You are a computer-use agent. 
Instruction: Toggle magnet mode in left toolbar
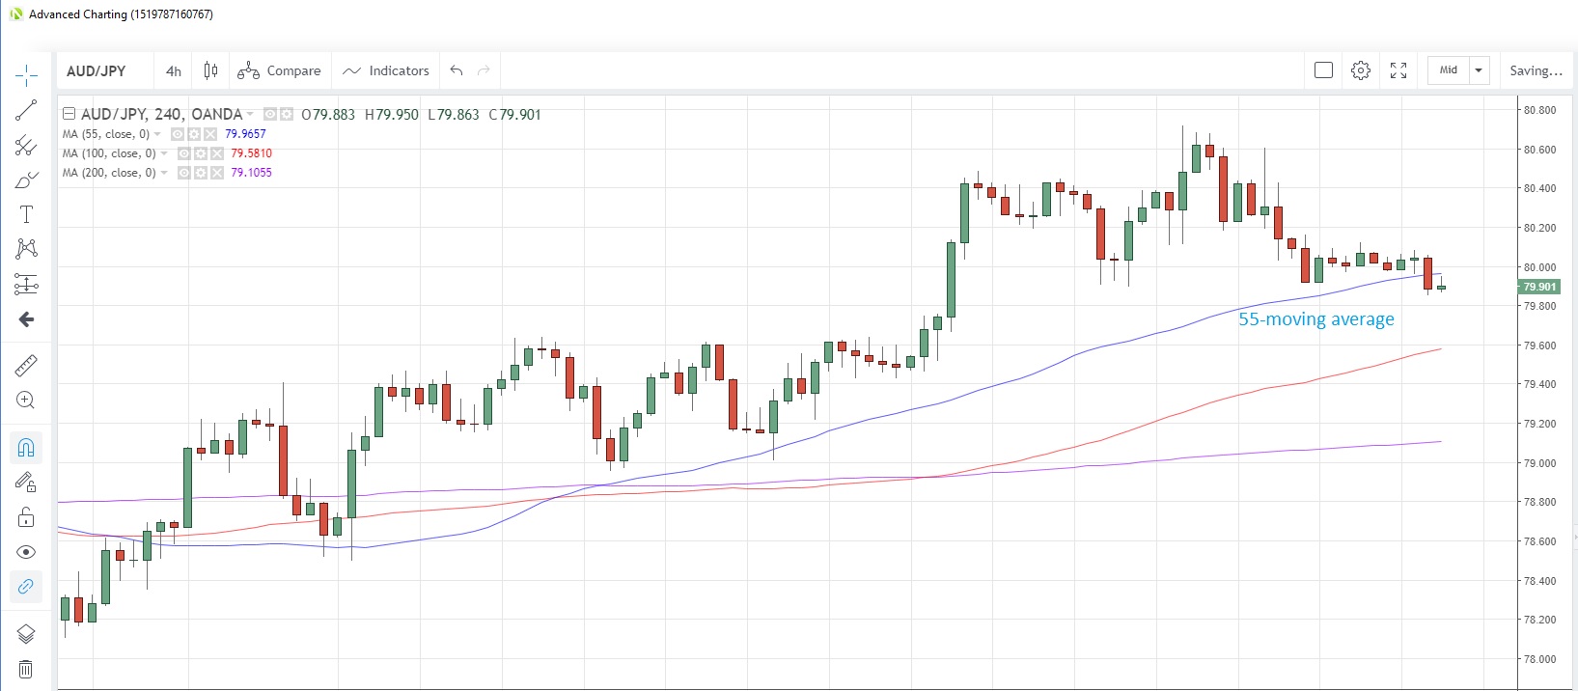(x=26, y=448)
